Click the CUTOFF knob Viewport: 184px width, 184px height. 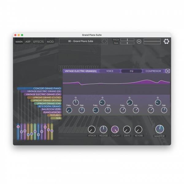coord(115,129)
